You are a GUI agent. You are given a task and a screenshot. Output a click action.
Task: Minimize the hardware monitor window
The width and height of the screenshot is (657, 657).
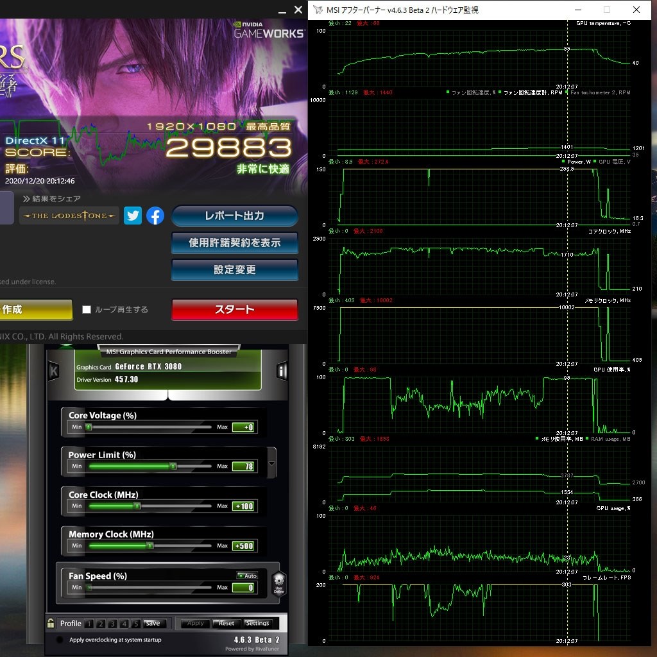coord(578,10)
